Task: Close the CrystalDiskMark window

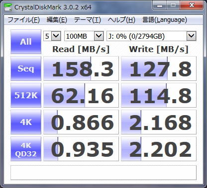Action: pyautogui.click(x=192, y=5)
